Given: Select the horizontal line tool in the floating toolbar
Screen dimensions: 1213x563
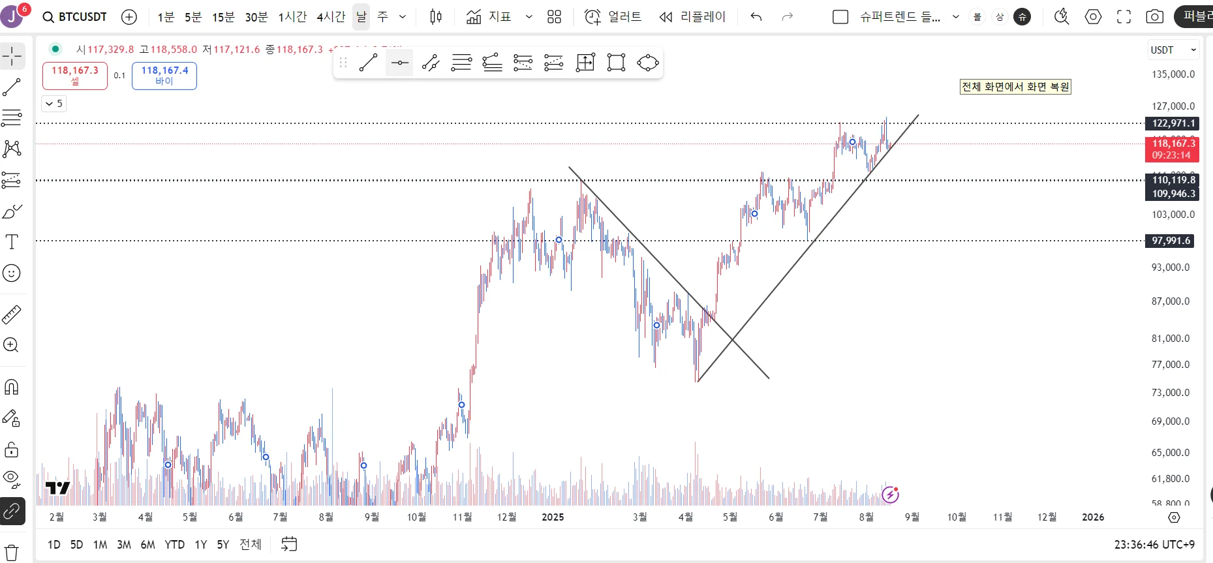Looking at the screenshot, I should pos(399,63).
